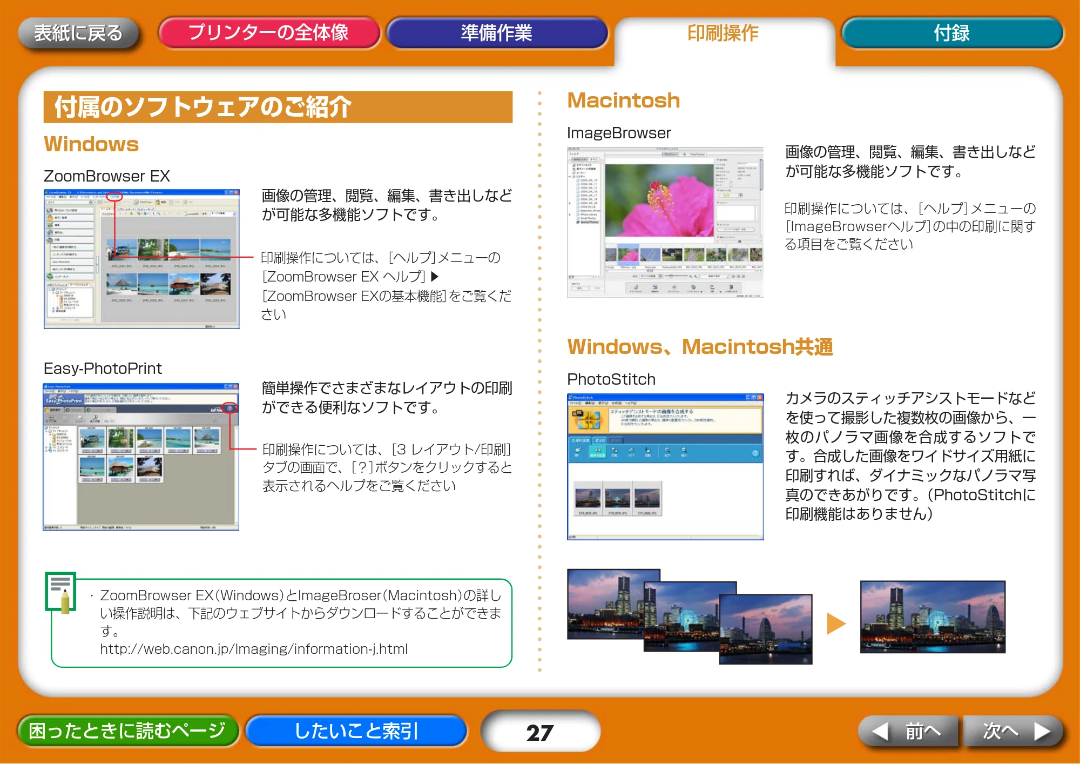This screenshot has height=764, width=1080.
Task: Go to previous page with 前へ
Action: click(x=908, y=731)
